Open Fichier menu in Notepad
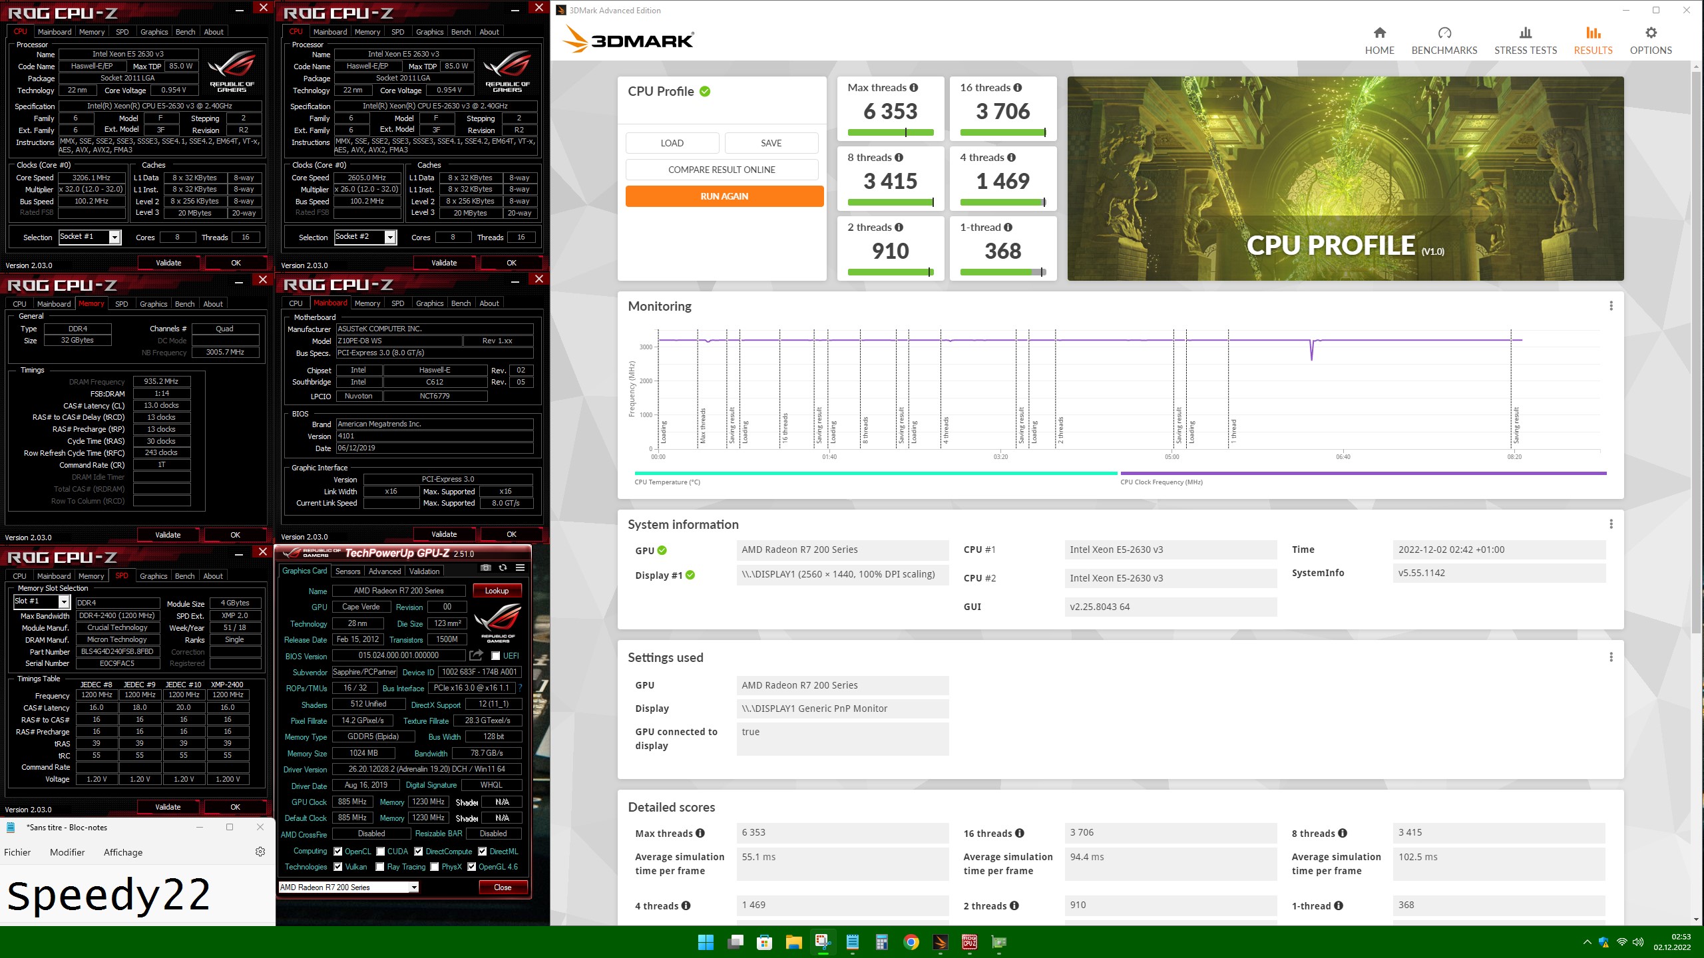 [17, 852]
